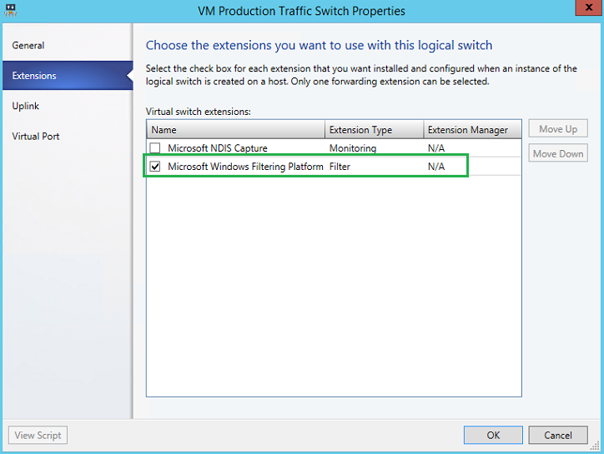
Task: Click N/A in the Filtering Platform row
Action: coord(436,167)
